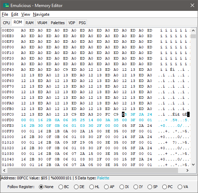The image size is (198, 193).
Task: Close the Memory Editor window
Action: click(x=192, y=5)
